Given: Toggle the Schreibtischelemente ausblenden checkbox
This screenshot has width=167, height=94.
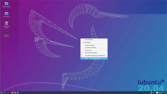Looking at the screenshot, I should [82, 56].
